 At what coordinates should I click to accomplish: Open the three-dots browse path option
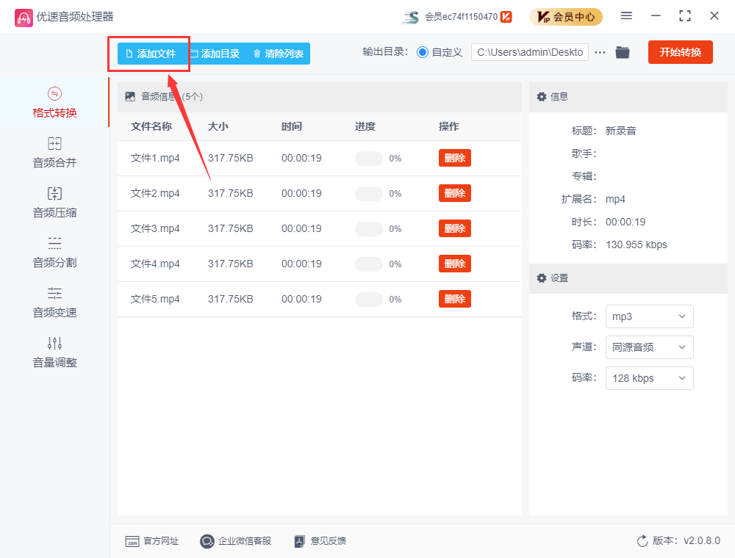tap(600, 52)
